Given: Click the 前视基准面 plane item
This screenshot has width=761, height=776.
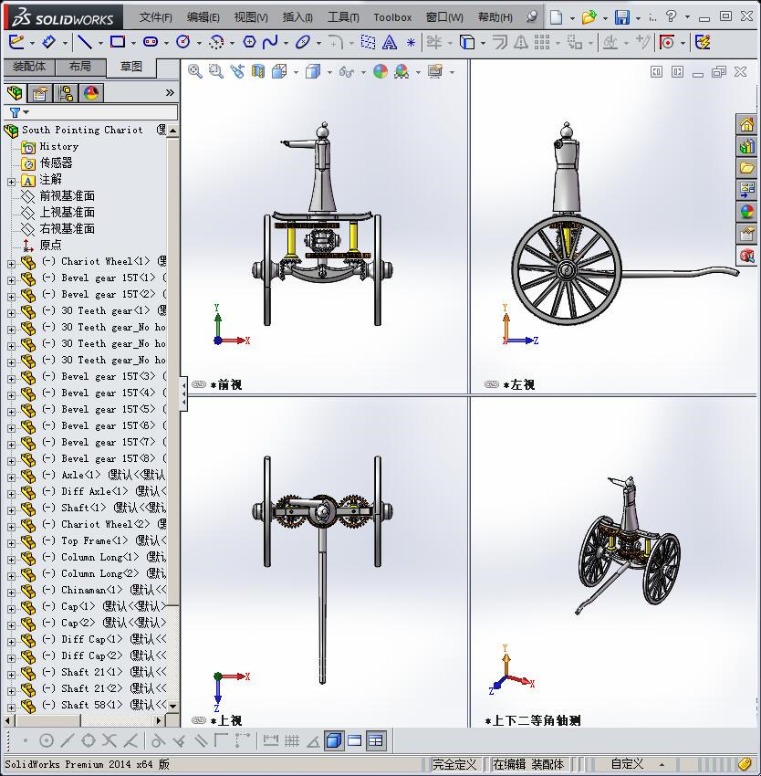Looking at the screenshot, I should [x=67, y=196].
